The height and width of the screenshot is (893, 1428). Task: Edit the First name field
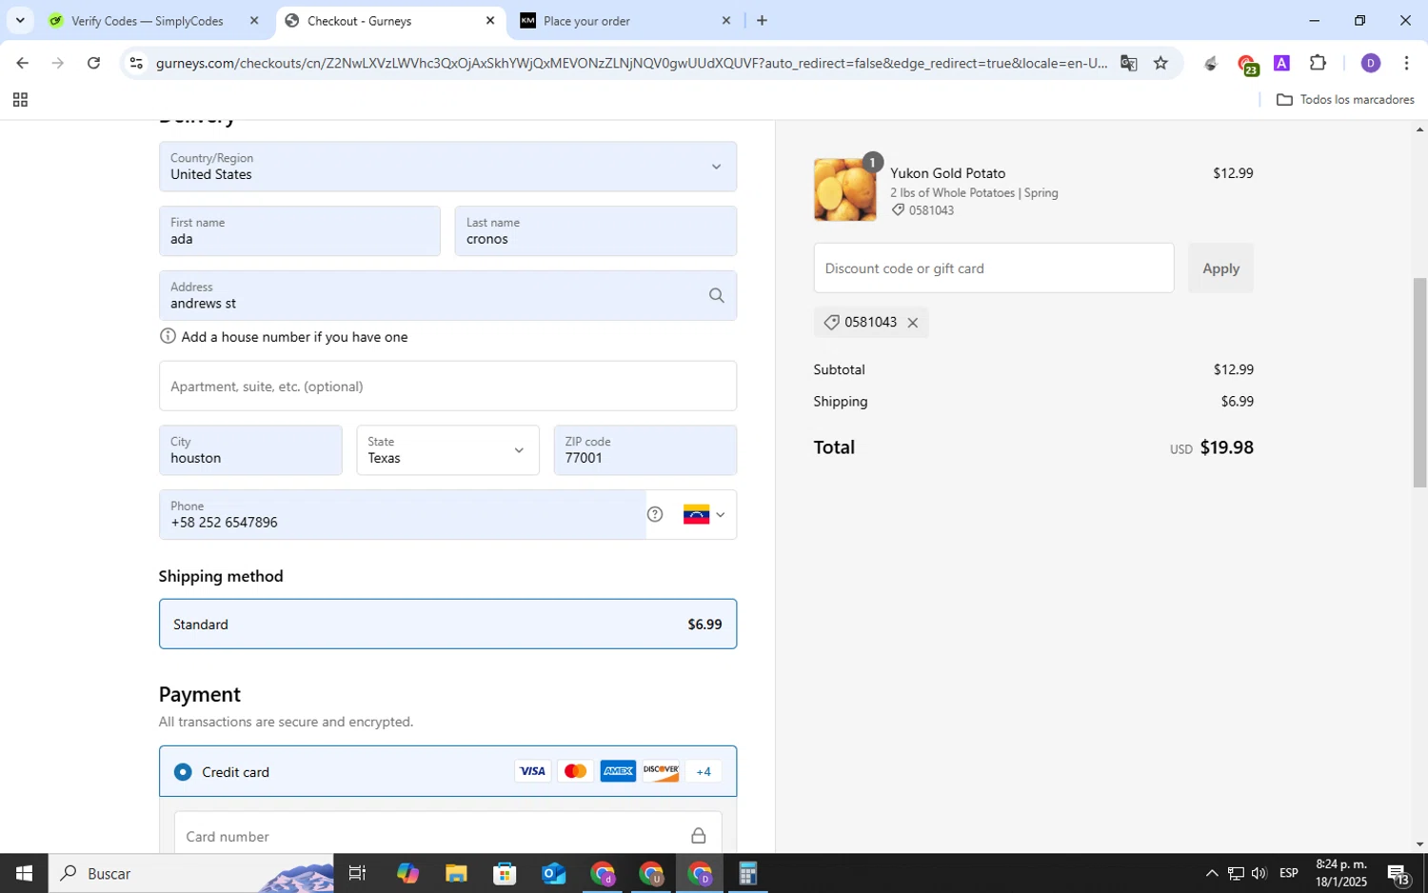(x=299, y=231)
